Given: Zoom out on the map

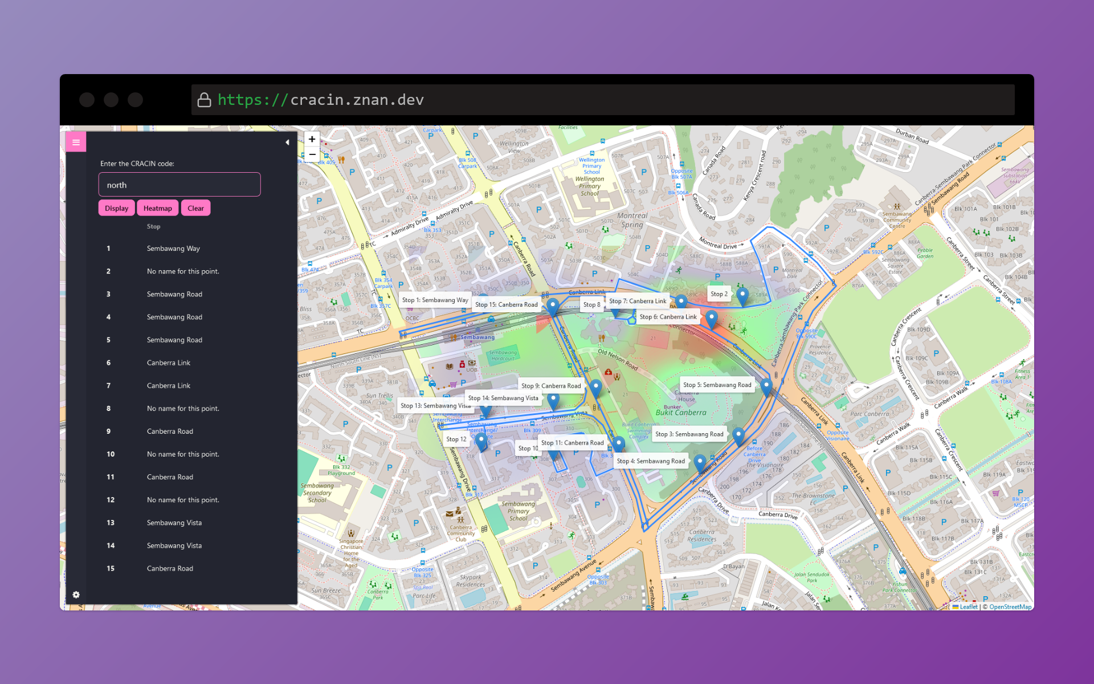Looking at the screenshot, I should [x=312, y=154].
